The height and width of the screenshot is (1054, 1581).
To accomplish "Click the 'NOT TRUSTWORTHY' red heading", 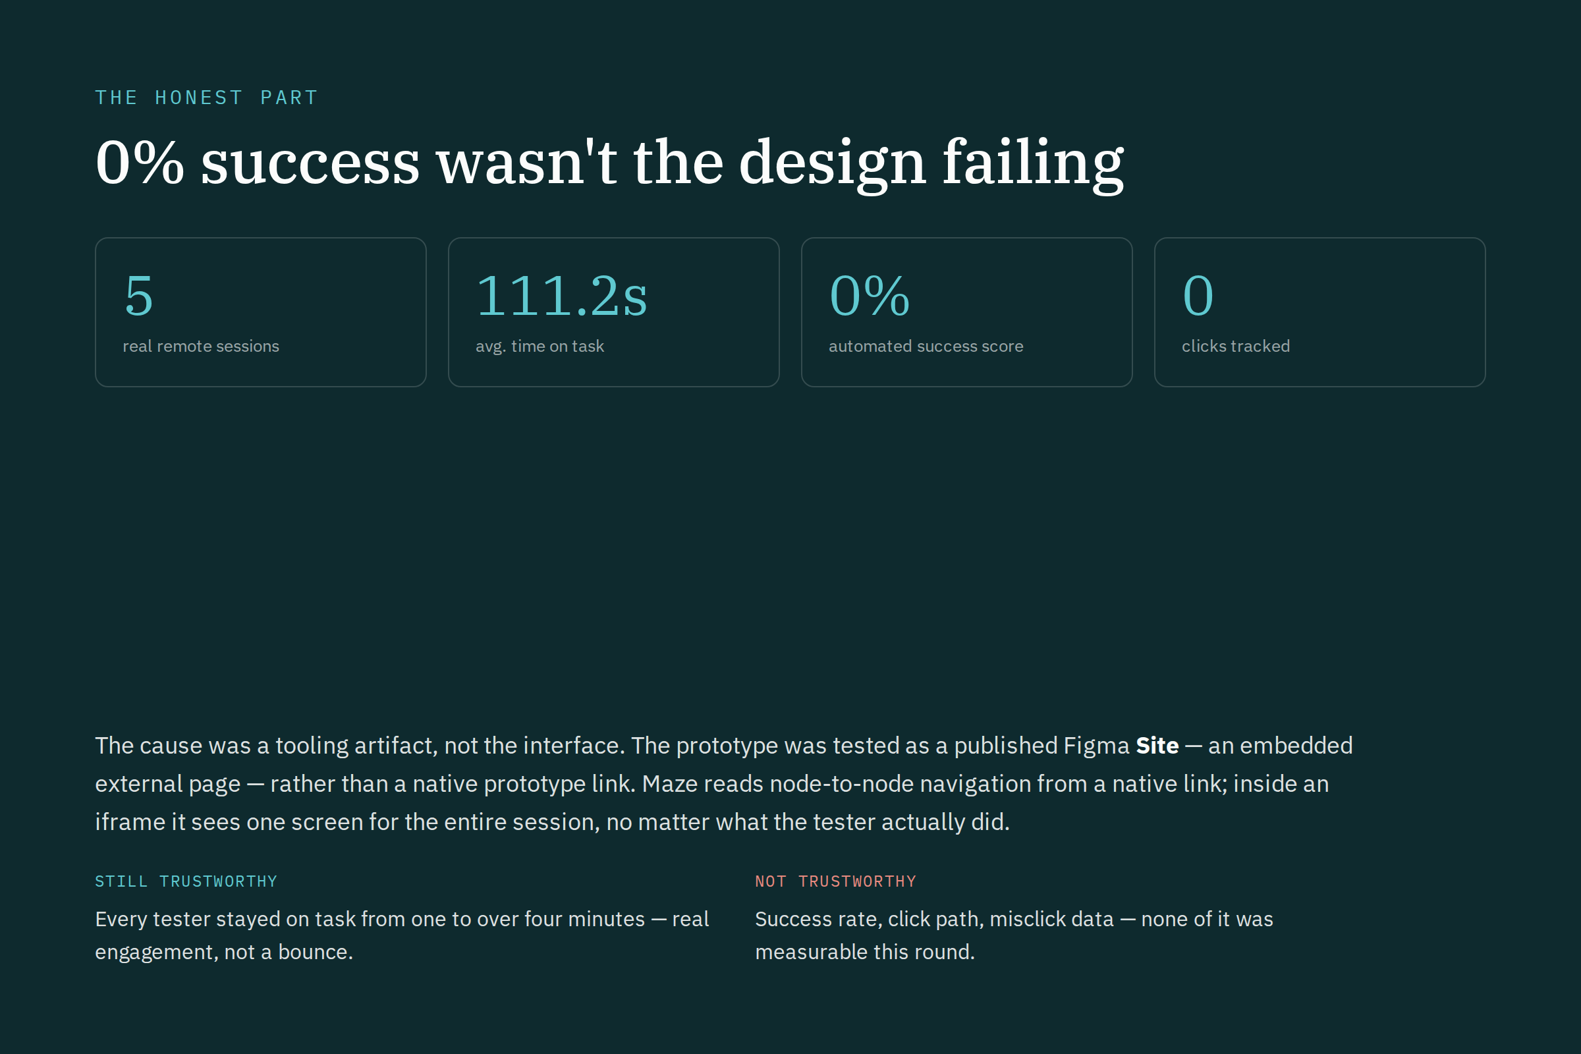I will point(835,881).
